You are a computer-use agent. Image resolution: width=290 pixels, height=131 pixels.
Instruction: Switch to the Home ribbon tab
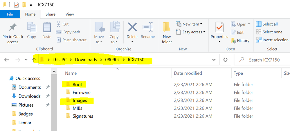pyautogui.click(x=30, y=14)
